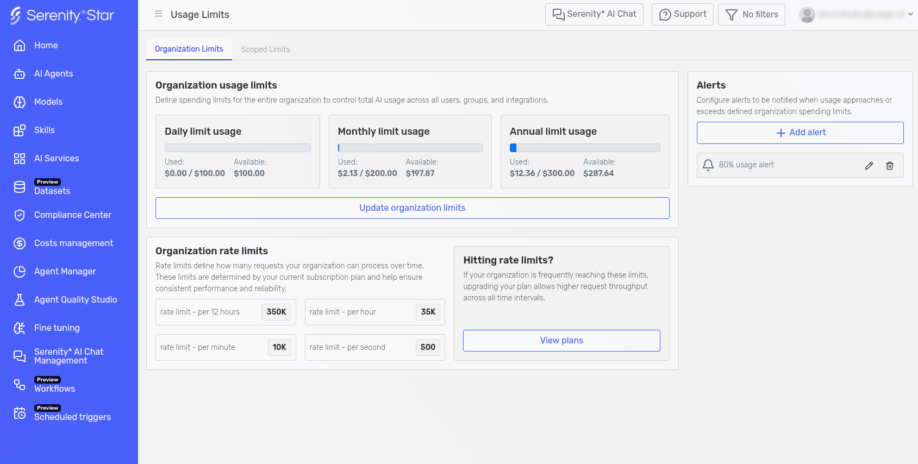Click Update organization limits button
This screenshot has width=918, height=464.
tap(412, 208)
